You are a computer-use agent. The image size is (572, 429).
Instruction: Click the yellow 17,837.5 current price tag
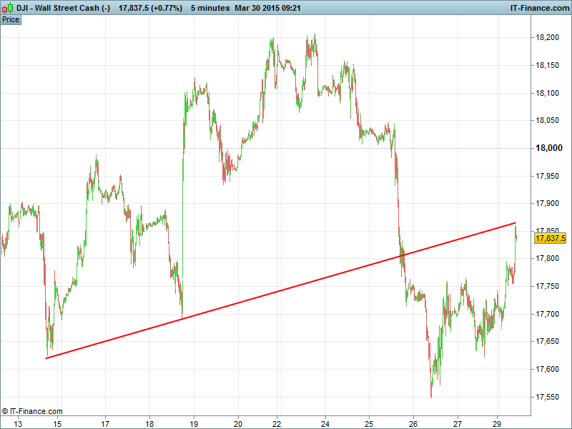tap(551, 238)
